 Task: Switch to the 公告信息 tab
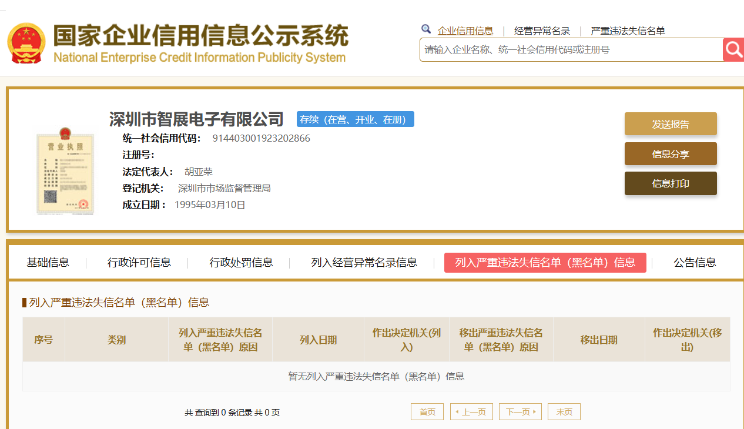(695, 263)
